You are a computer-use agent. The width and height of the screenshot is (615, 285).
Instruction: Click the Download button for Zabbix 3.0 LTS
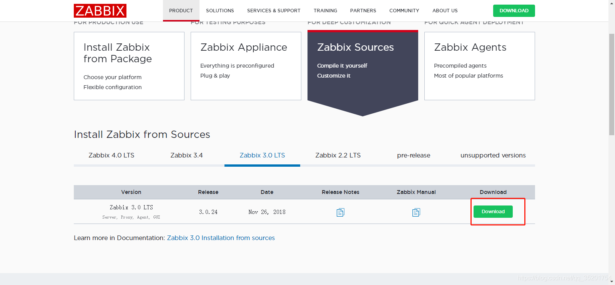(x=493, y=212)
